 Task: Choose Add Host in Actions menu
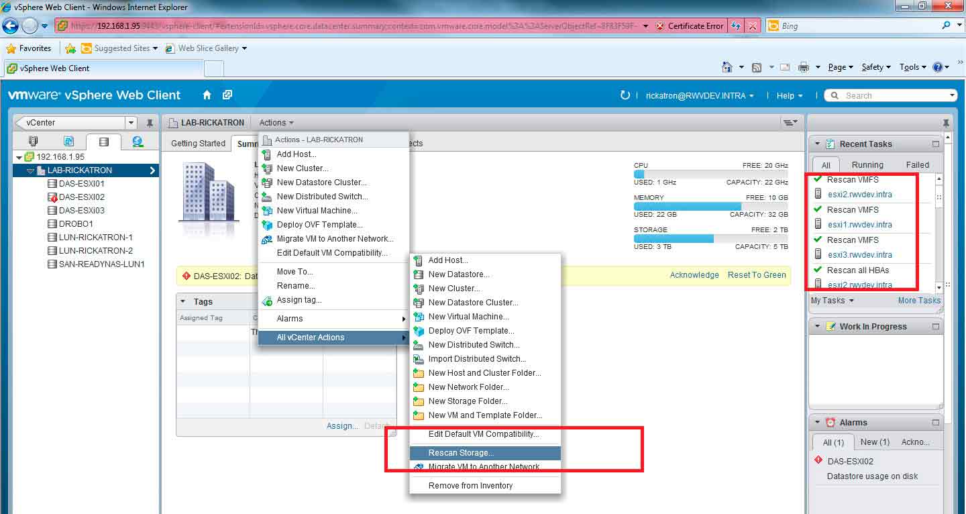coord(333,154)
